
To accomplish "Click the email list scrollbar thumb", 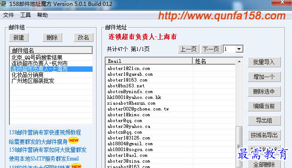I will pyautogui.click(x=239, y=147).
